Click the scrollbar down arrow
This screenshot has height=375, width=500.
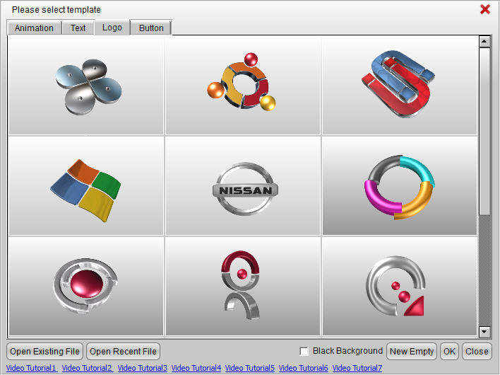pyautogui.click(x=484, y=332)
